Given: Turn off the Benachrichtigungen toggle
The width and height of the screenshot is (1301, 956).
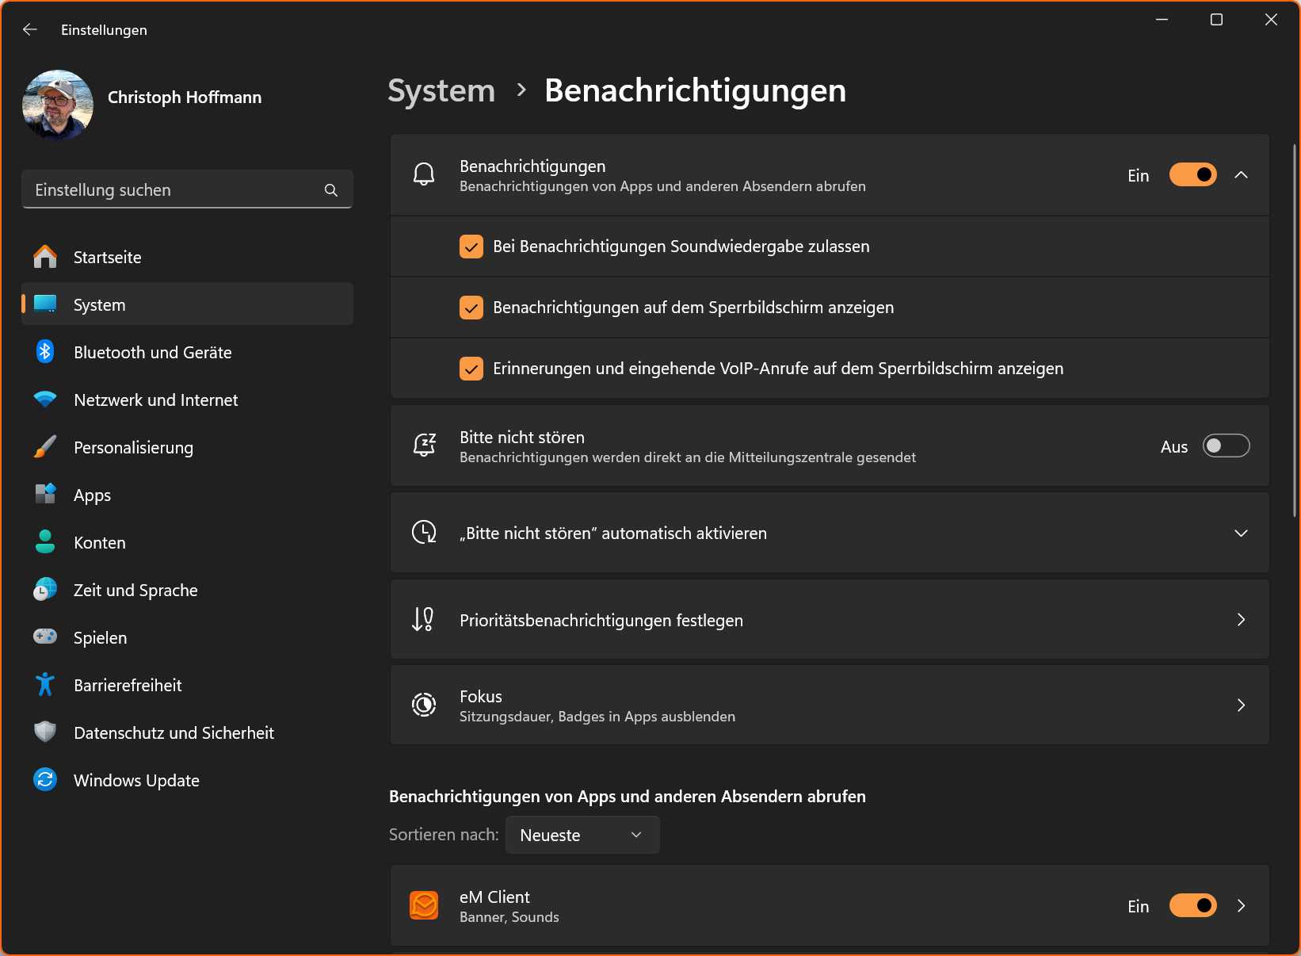Looking at the screenshot, I should pyautogui.click(x=1192, y=175).
